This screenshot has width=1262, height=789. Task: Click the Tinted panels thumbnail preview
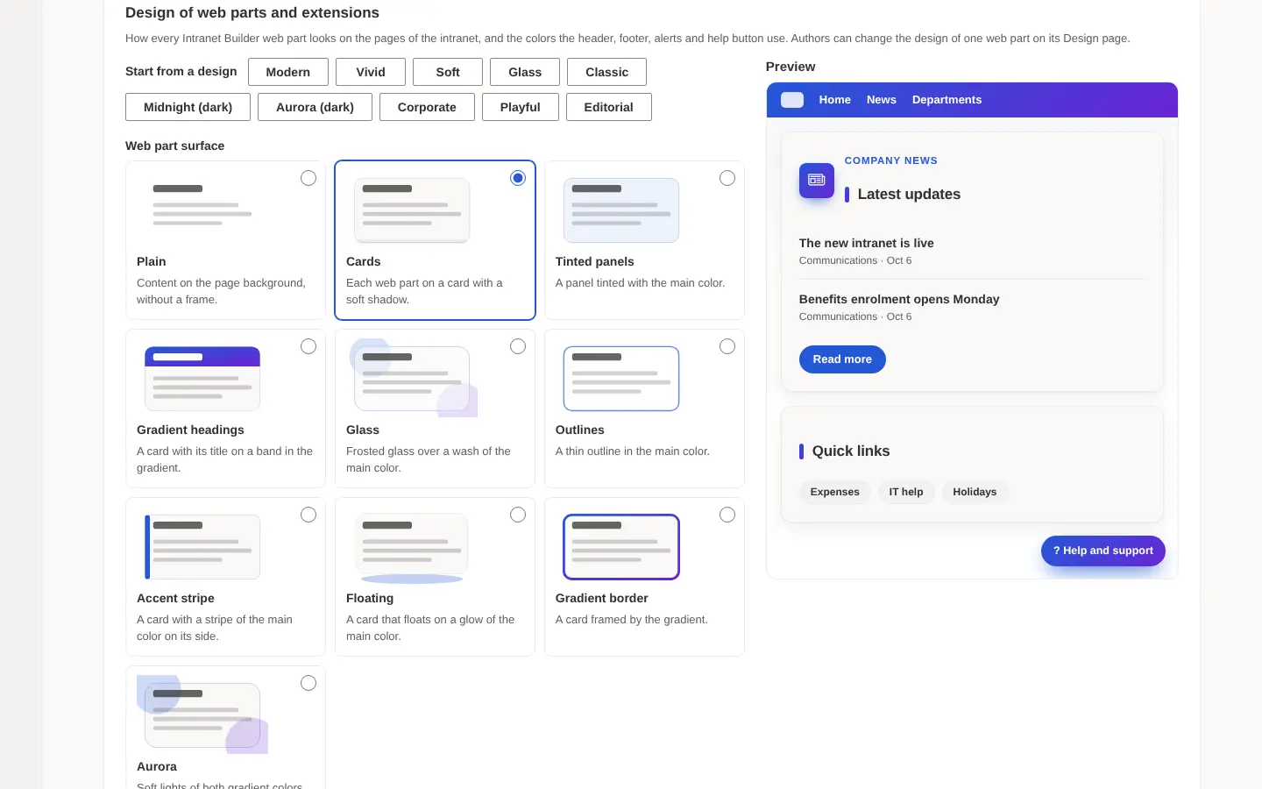point(621,210)
